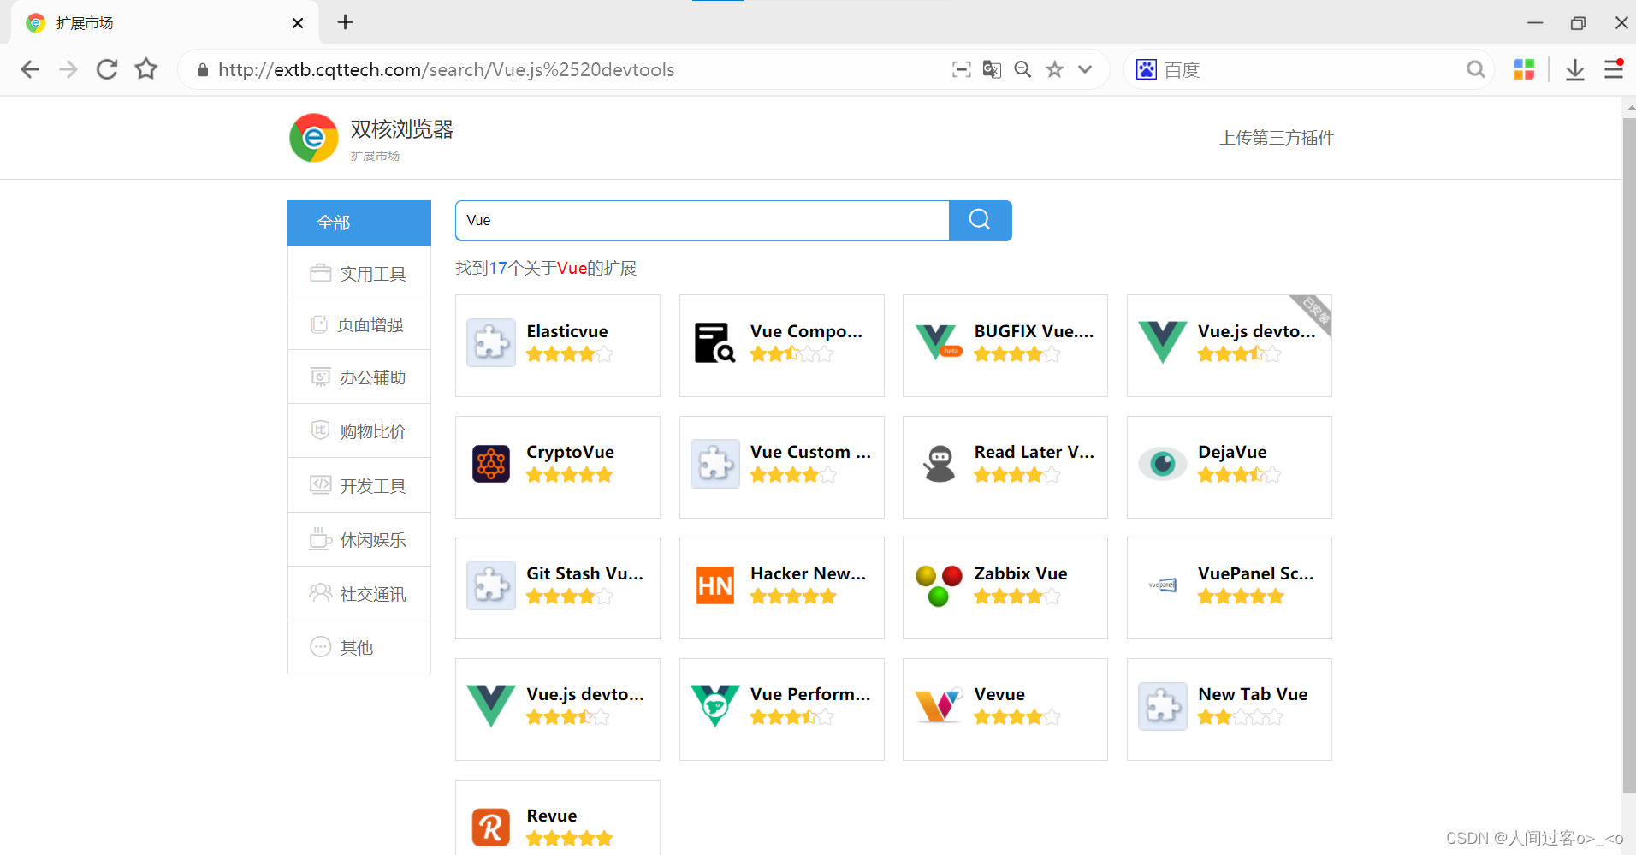Screen dimensions: 1636x855
Task: Select the 社交通讯 category
Action: click(359, 593)
